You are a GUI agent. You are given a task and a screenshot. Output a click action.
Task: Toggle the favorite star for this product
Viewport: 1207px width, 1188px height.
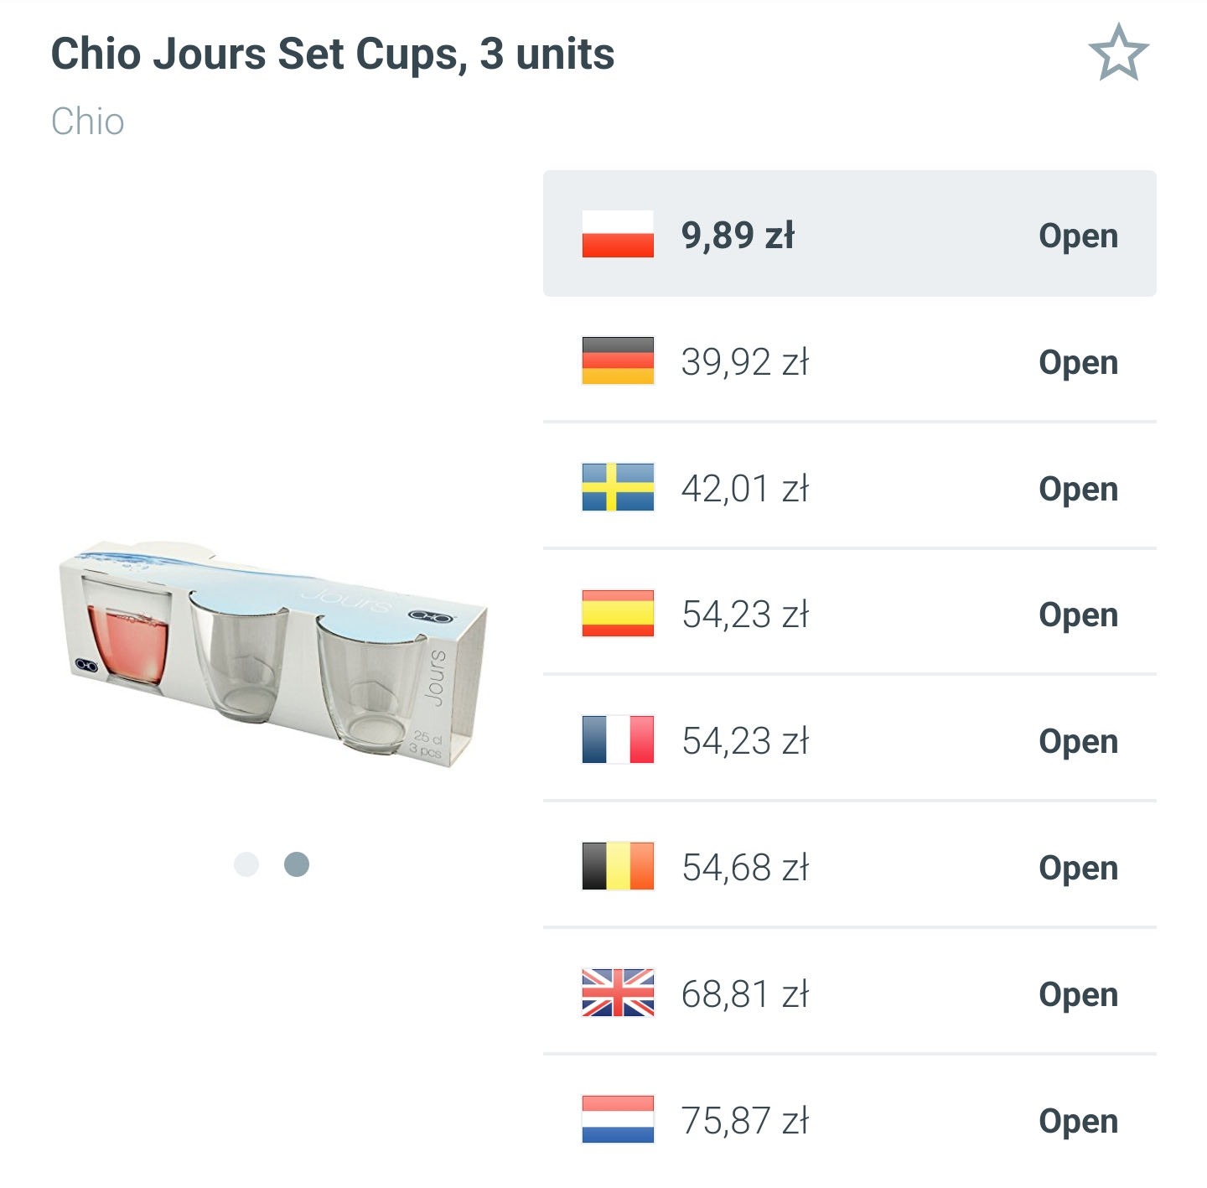[1119, 54]
